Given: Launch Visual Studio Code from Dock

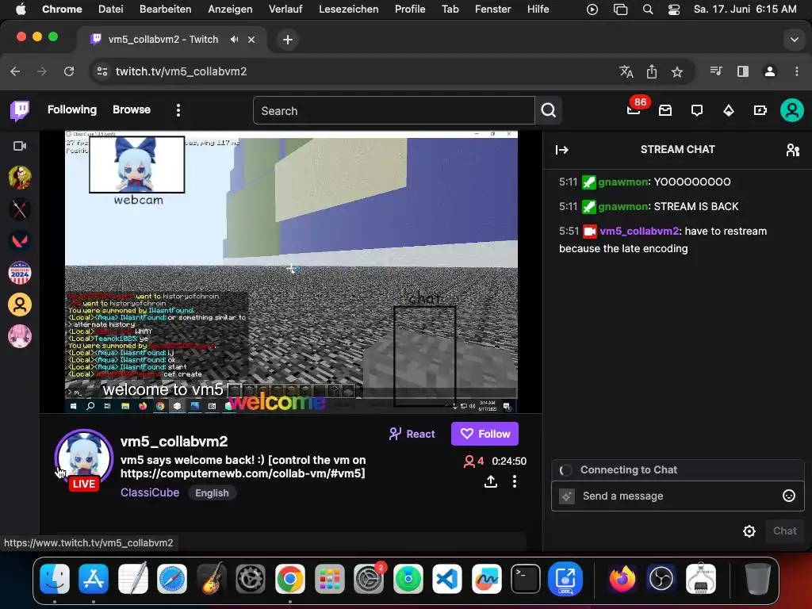Looking at the screenshot, I should (447, 578).
